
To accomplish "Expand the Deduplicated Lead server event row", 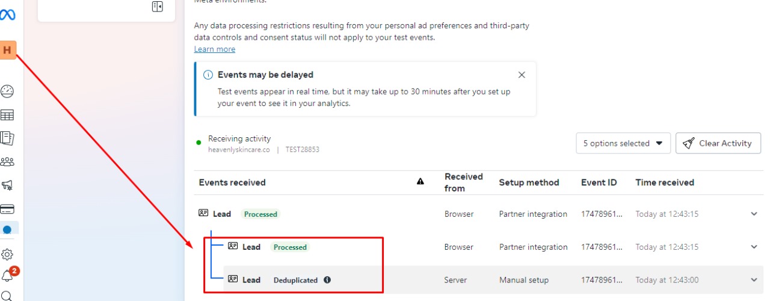I will [754, 280].
